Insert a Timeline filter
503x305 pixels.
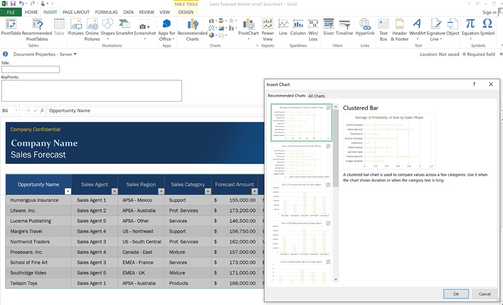click(x=344, y=28)
